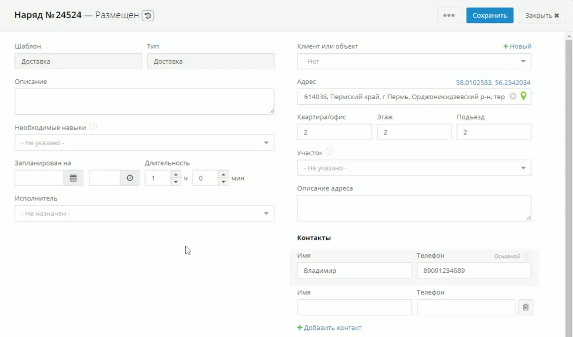The height and width of the screenshot is (337, 573).
Task: Click help icon next to Необходимые навыки
Action: pos(93,127)
